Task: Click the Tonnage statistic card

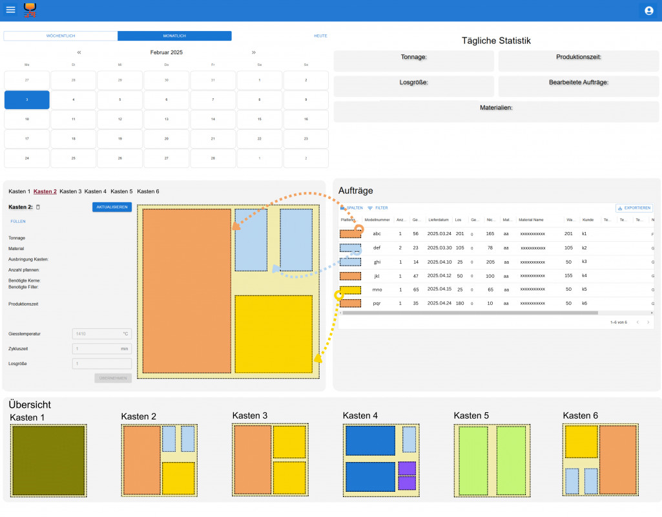Action: click(414, 61)
